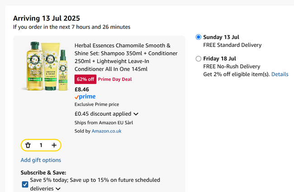Click the £8.46 price
294x192 pixels.
(x=82, y=89)
